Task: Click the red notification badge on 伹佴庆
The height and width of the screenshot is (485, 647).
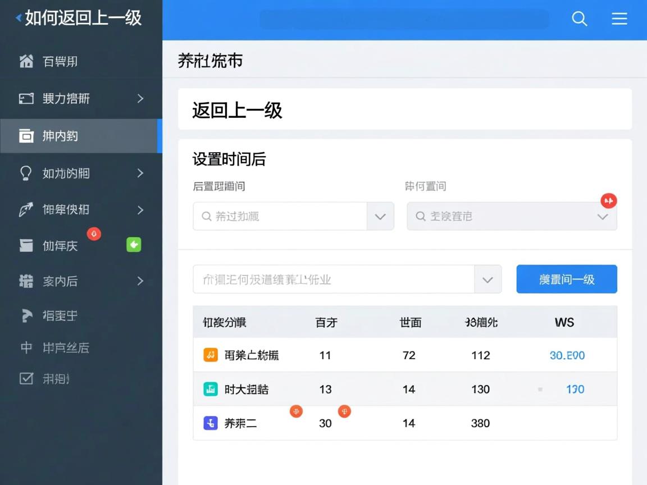Action: [x=94, y=234]
